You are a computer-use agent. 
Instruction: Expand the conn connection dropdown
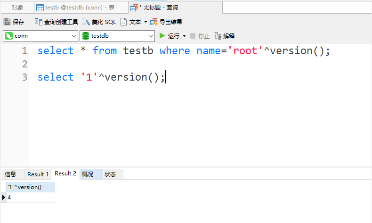[x=74, y=36]
